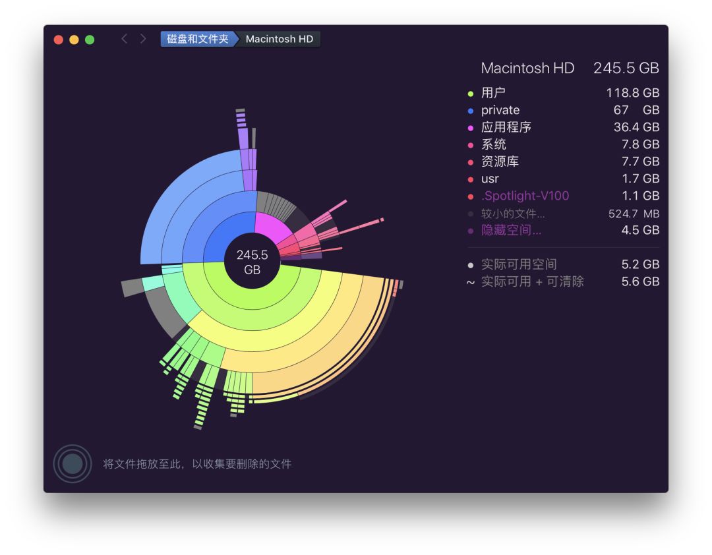
Task: Click the 118.8 GB size value
Action: click(632, 93)
